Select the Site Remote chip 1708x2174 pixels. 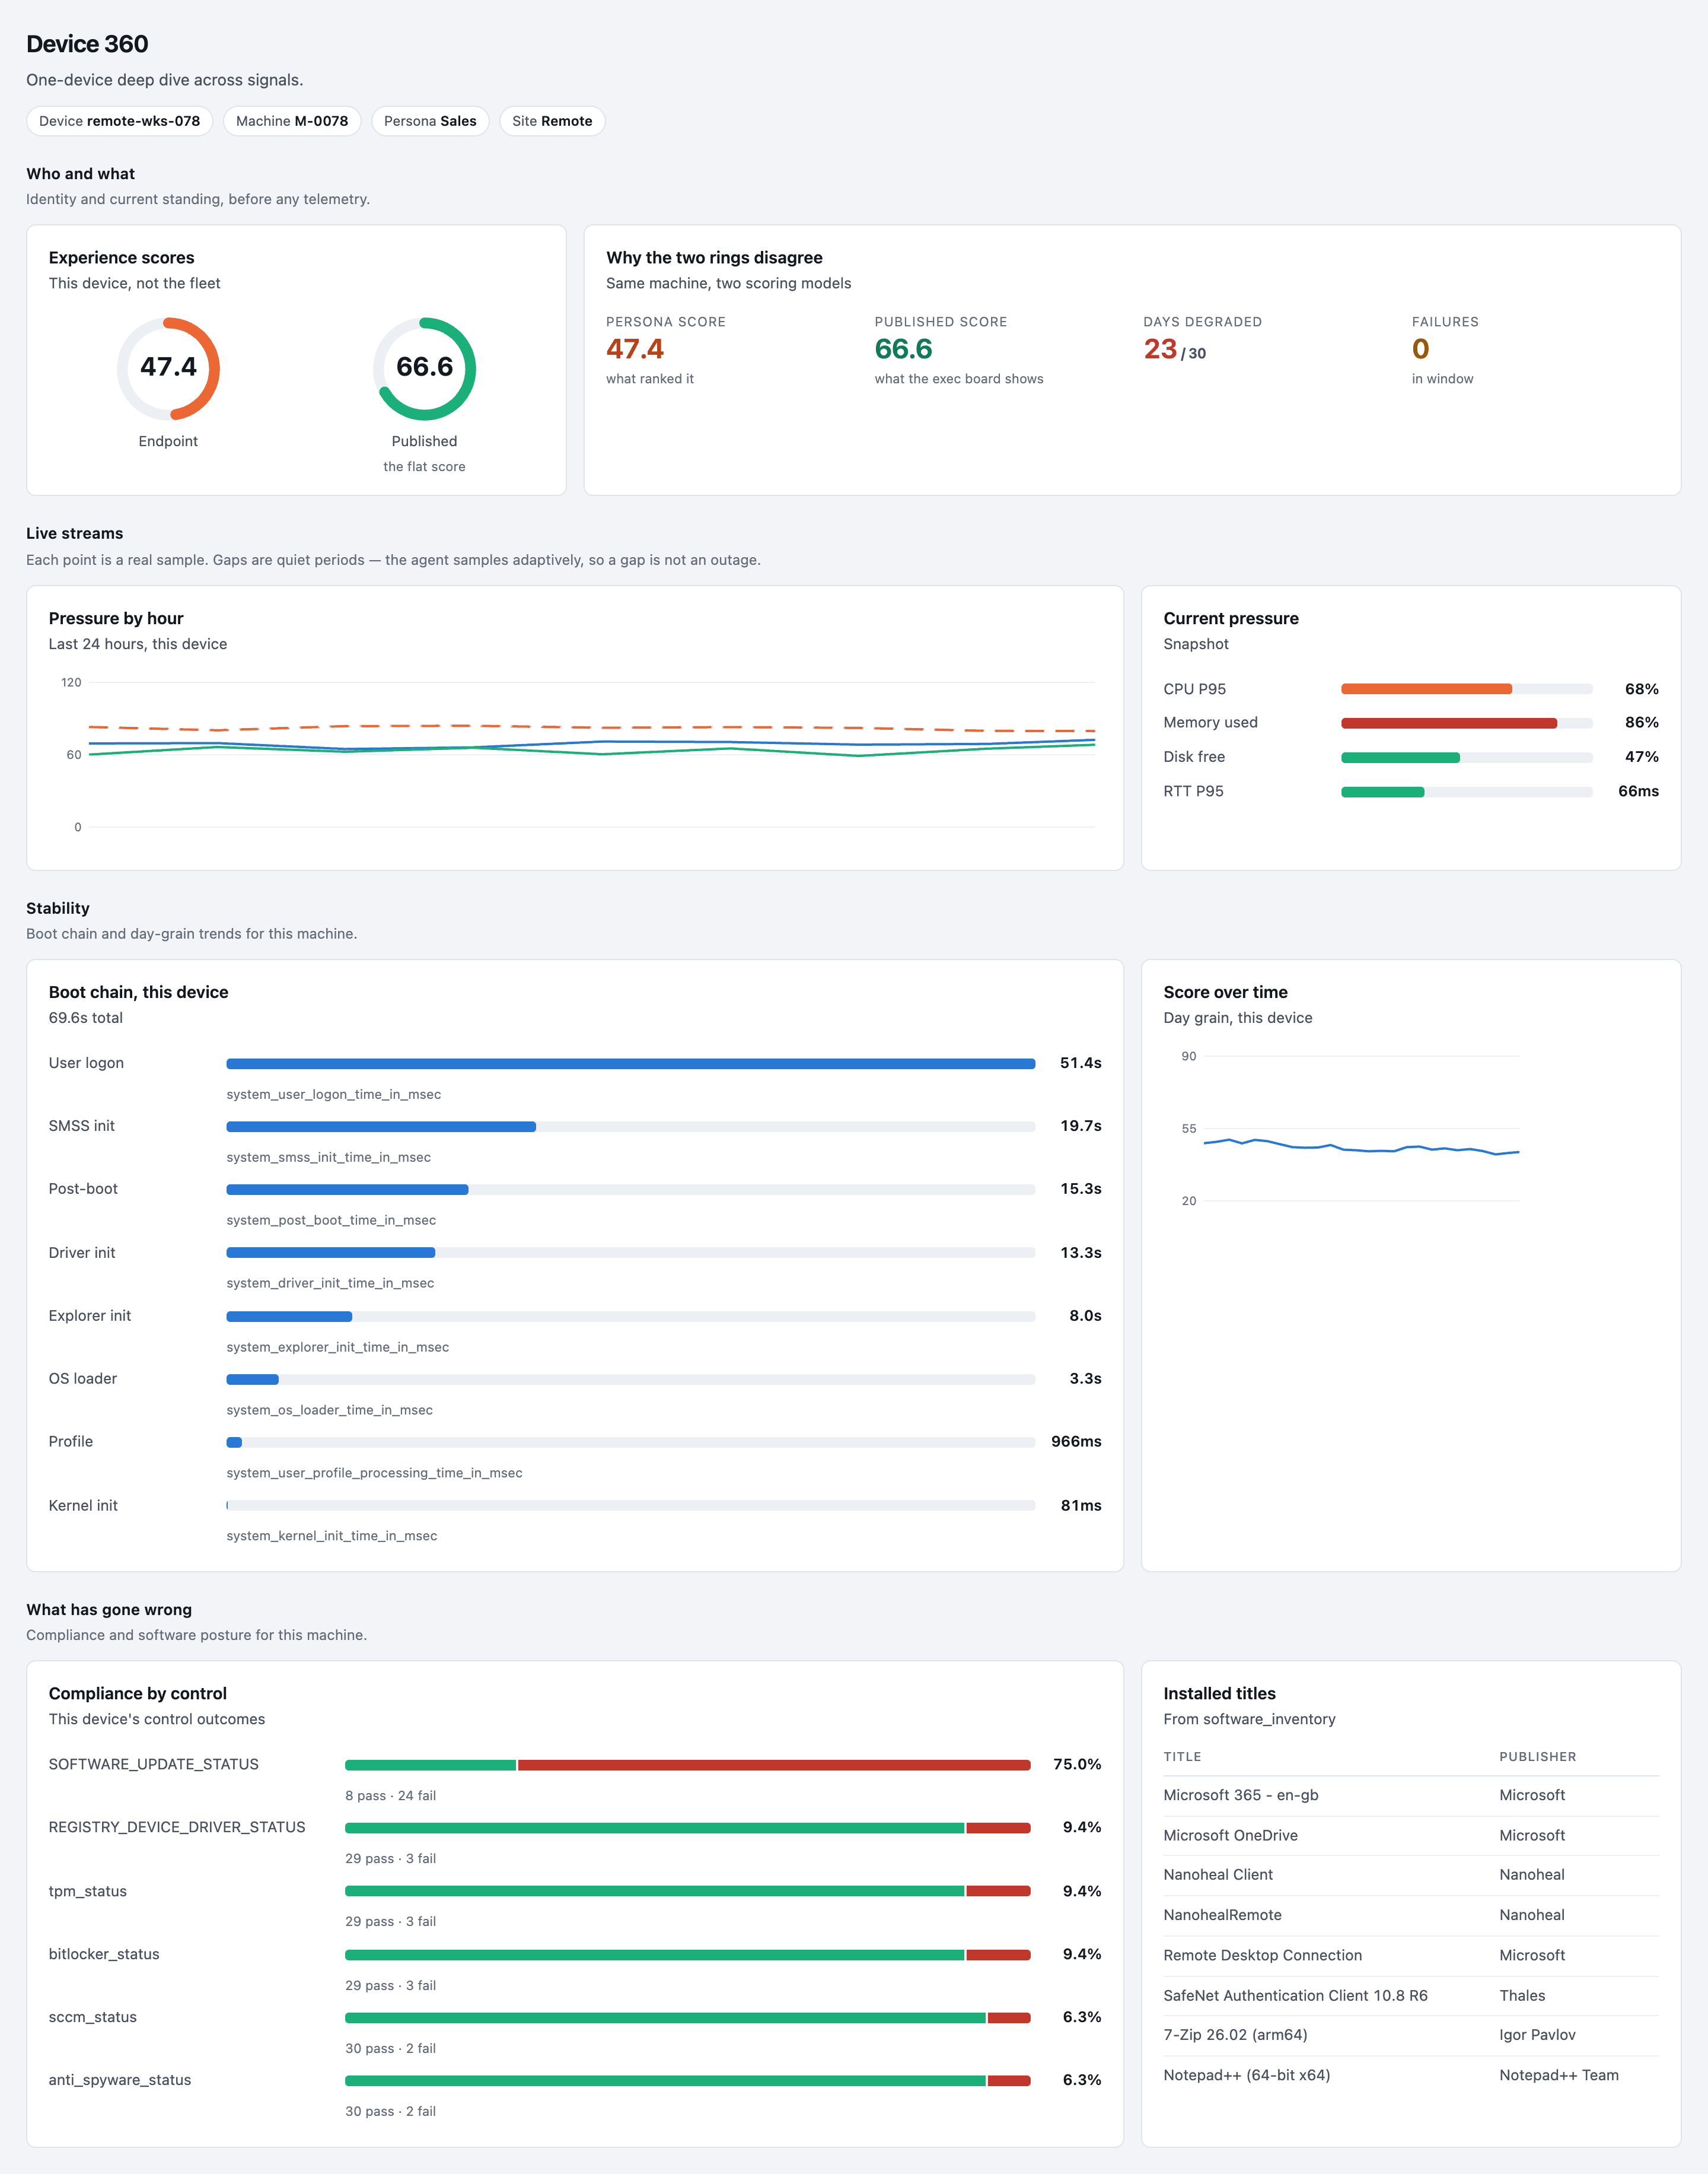(x=552, y=121)
